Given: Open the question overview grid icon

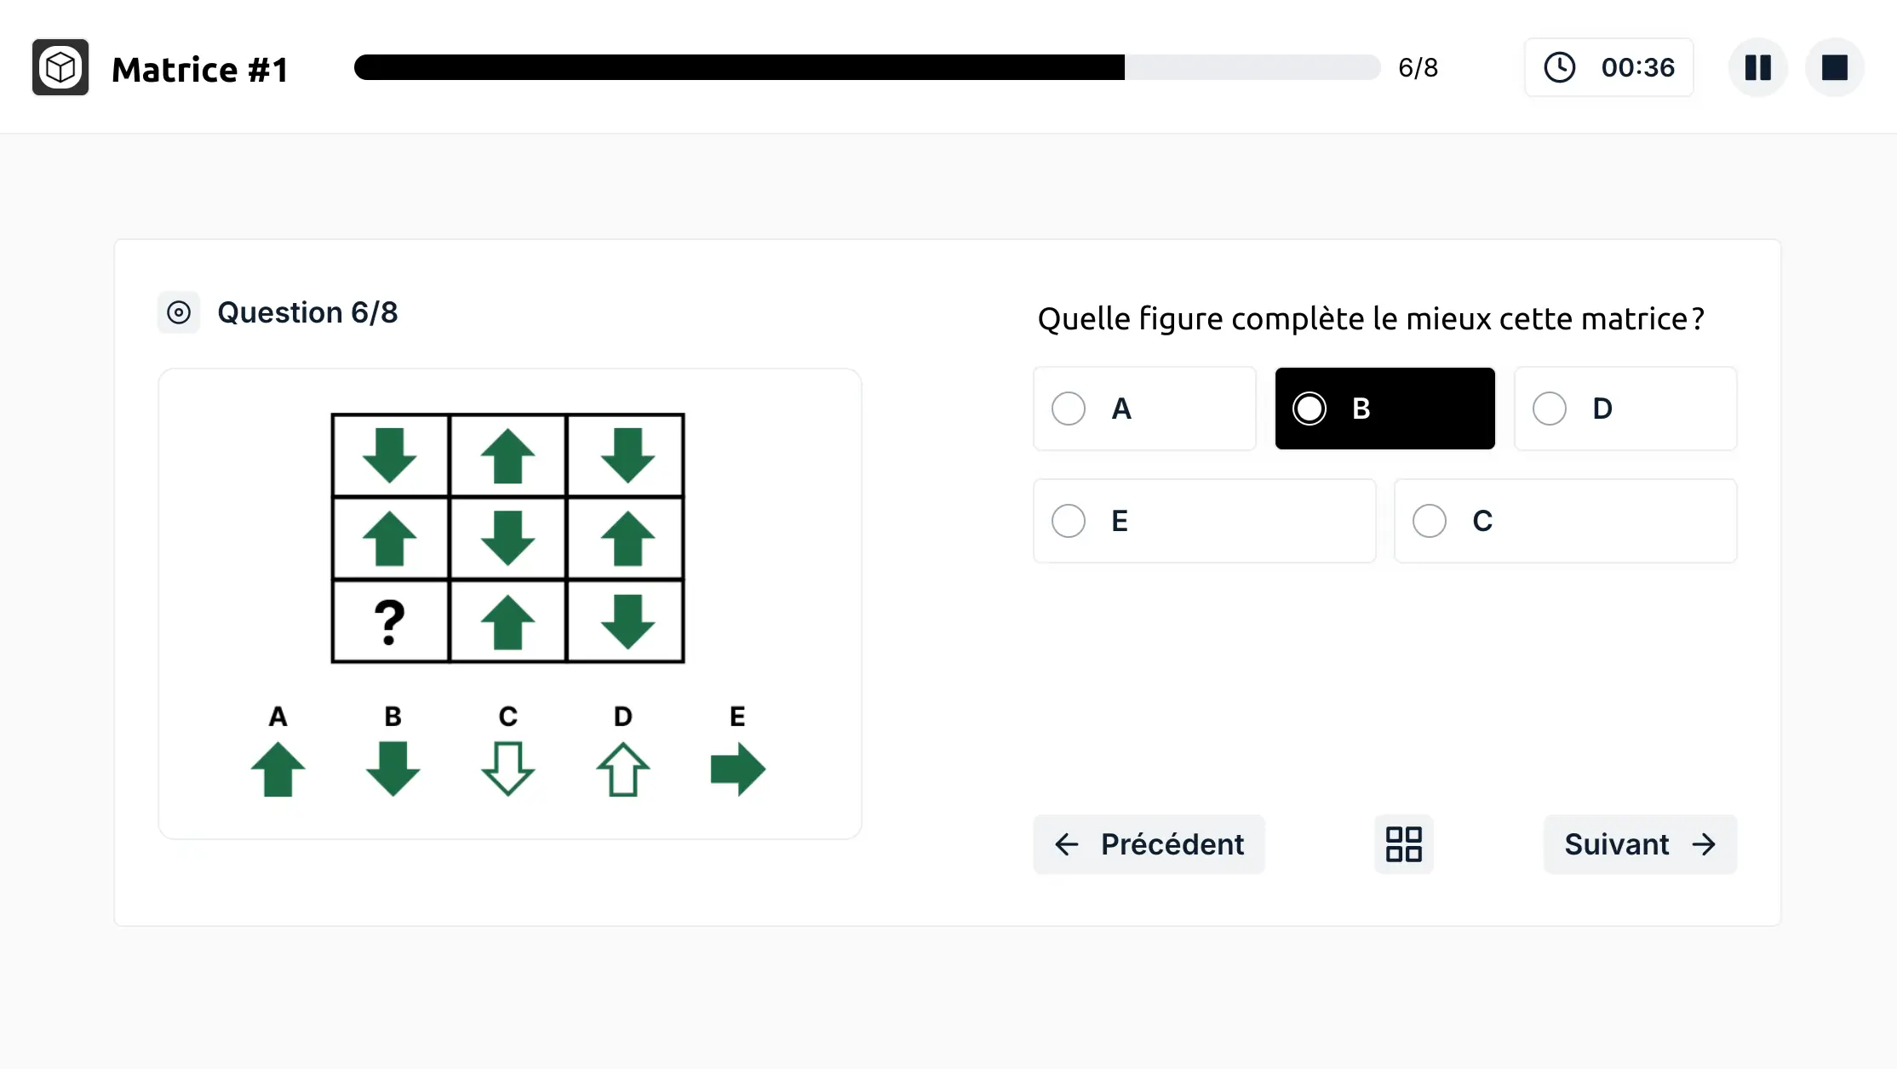Looking at the screenshot, I should click(1403, 843).
